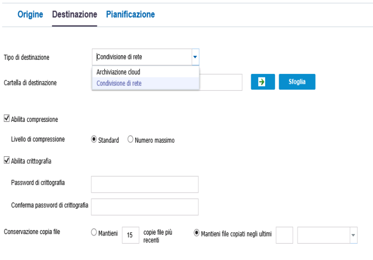Expand the retention time unit dropdown
This screenshot has height=260, width=373.
point(353,235)
